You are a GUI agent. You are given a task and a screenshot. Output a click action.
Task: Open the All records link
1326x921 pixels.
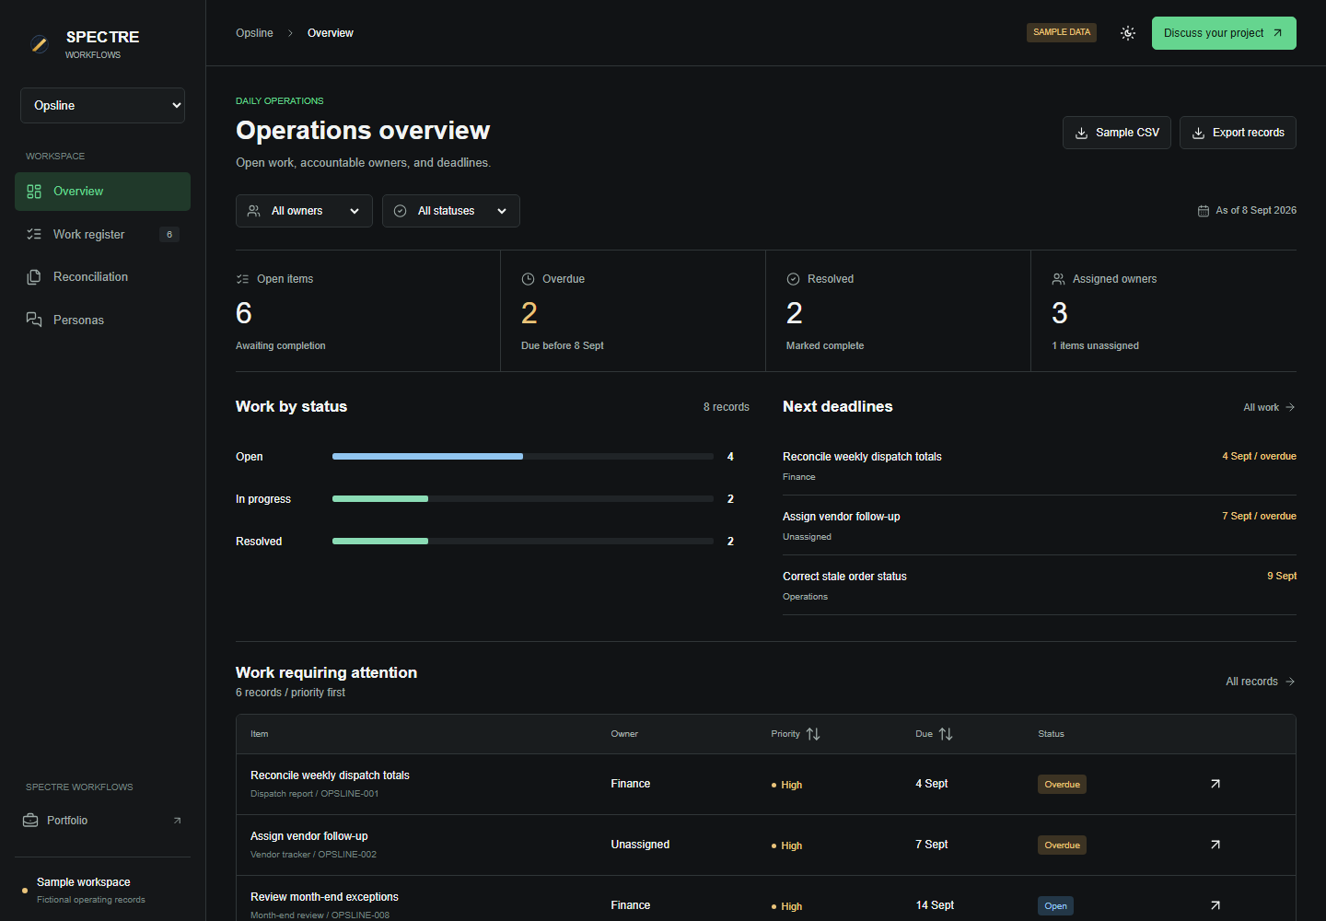coord(1261,682)
